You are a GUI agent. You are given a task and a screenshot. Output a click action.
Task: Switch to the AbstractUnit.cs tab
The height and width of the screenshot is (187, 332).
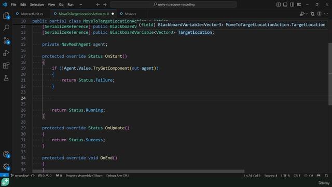click(x=32, y=14)
